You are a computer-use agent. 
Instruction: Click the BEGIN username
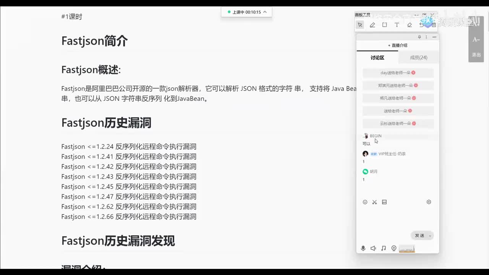[x=376, y=136]
